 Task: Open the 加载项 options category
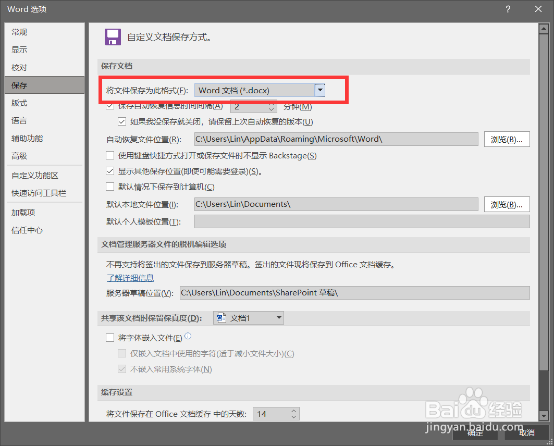tap(44, 212)
